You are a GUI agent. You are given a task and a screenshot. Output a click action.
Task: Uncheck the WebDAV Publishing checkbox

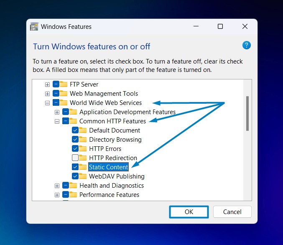(x=75, y=176)
